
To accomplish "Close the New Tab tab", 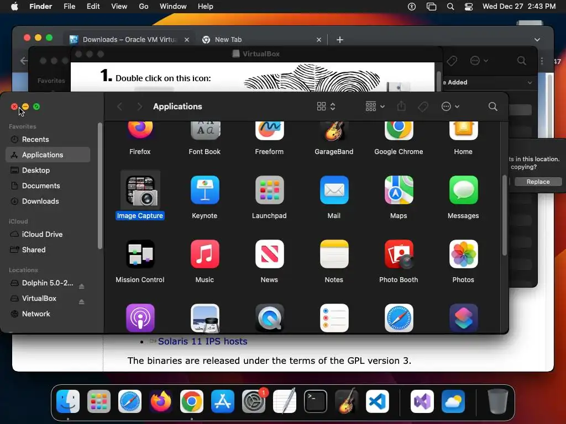I will pyautogui.click(x=319, y=40).
